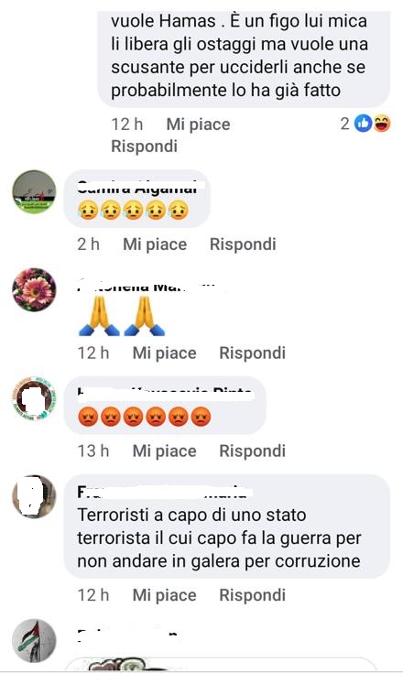Reply to the crying emojis comment

243,244
